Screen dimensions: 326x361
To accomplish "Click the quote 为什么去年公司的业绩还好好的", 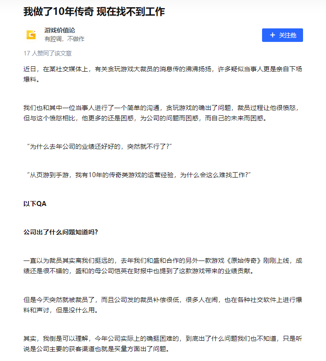I will pos(100,146).
